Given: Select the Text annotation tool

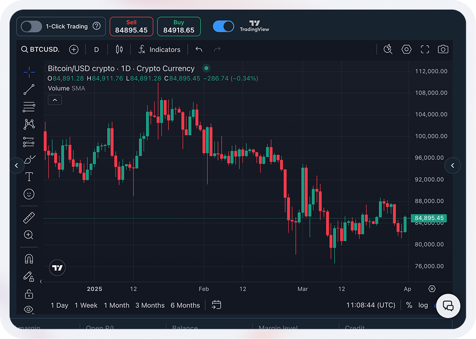Looking at the screenshot, I should pos(29,177).
